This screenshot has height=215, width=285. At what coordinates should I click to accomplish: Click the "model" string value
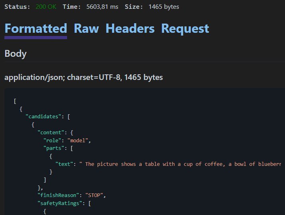tap(77, 140)
